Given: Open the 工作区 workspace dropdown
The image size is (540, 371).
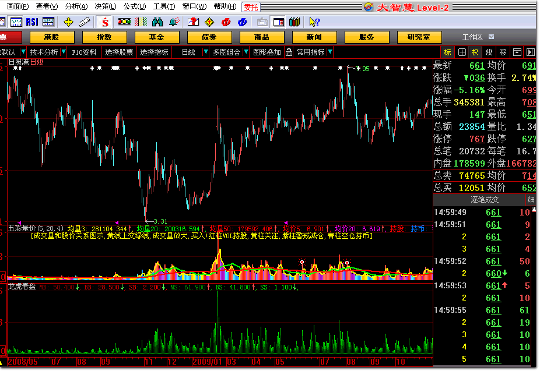Looking at the screenshot, I should point(492,37).
